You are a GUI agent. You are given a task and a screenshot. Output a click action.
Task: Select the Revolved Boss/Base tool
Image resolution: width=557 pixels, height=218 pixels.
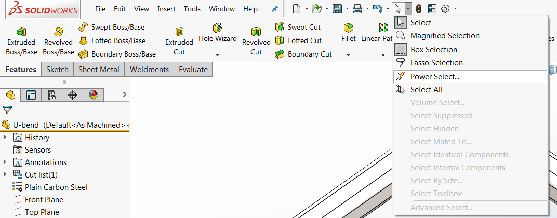coord(58,32)
